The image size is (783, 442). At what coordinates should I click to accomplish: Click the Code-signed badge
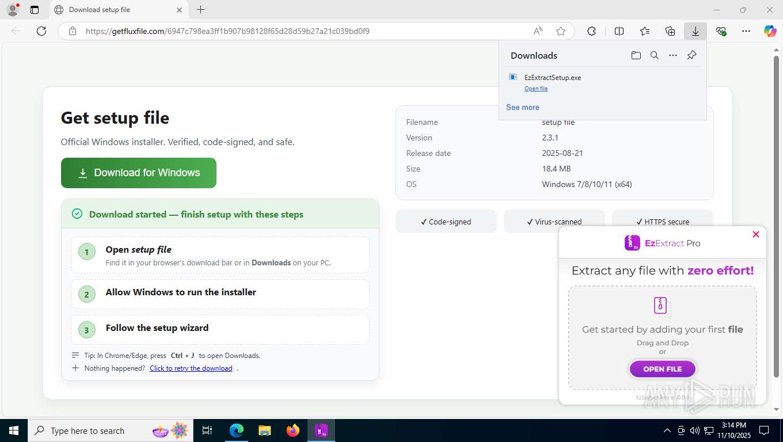(446, 222)
